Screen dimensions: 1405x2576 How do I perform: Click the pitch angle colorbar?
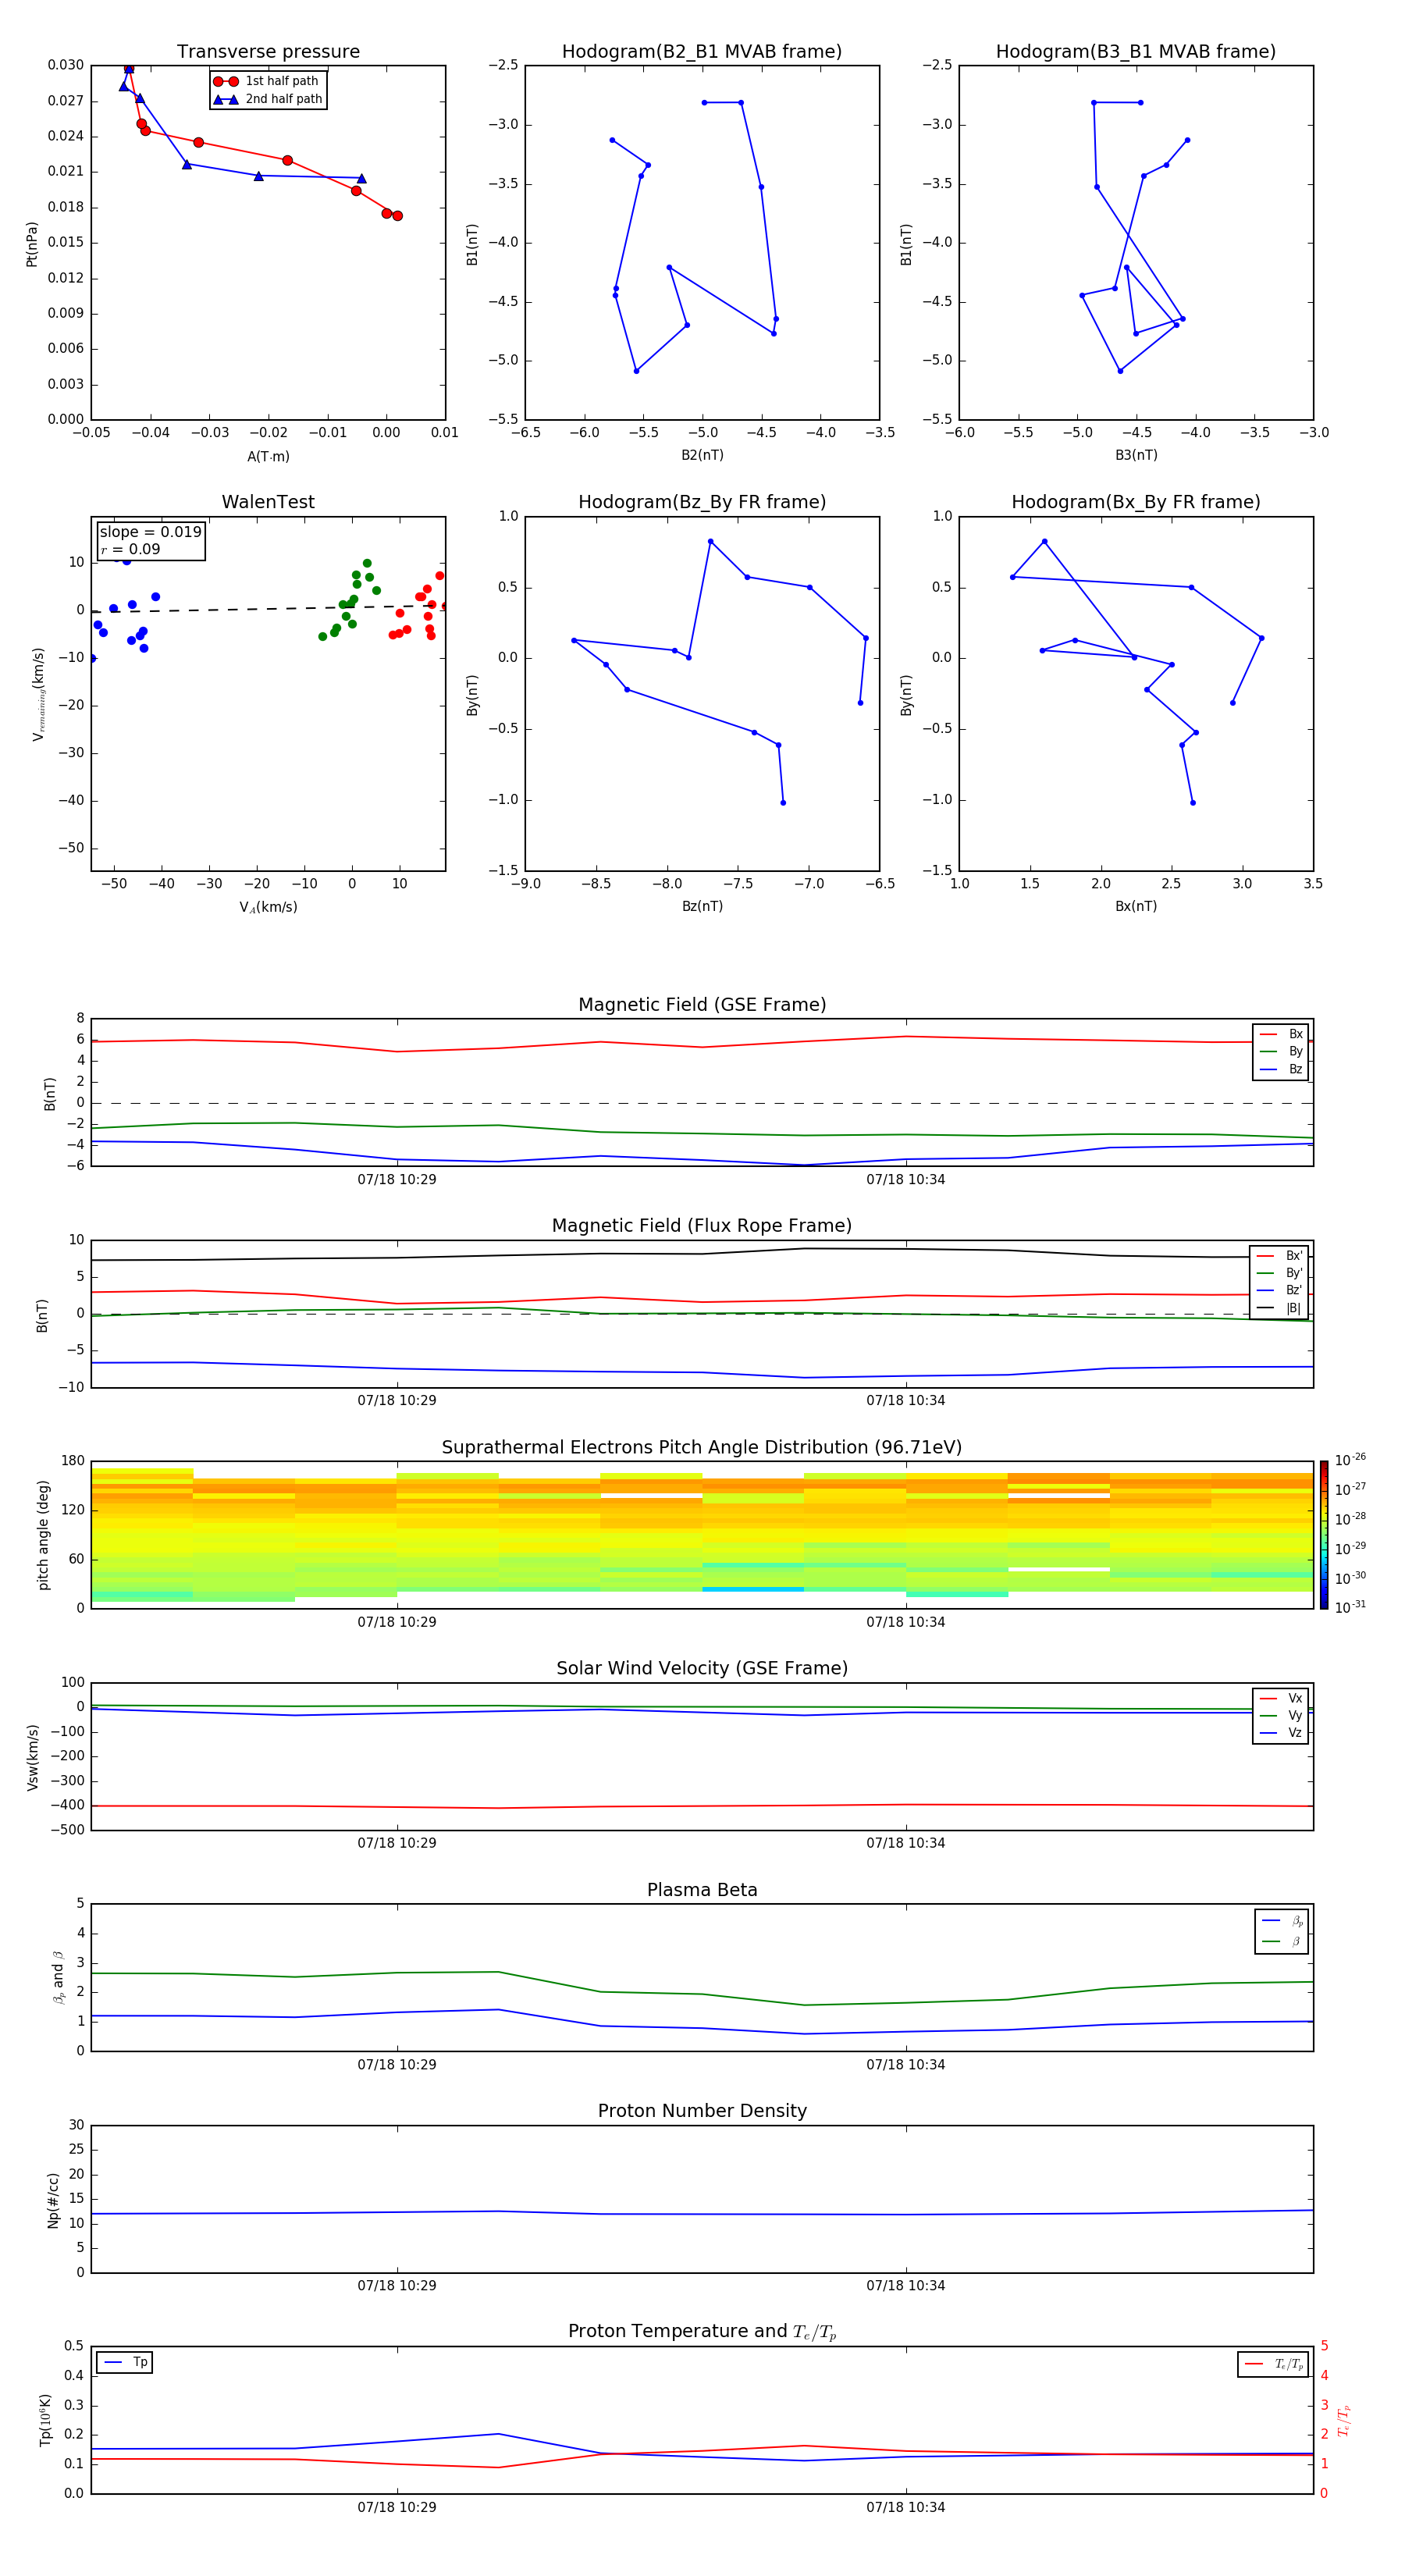(1324, 1534)
